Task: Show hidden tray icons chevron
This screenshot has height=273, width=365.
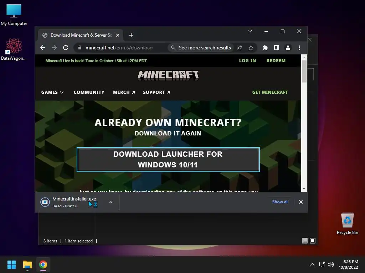Action: pos(312,264)
